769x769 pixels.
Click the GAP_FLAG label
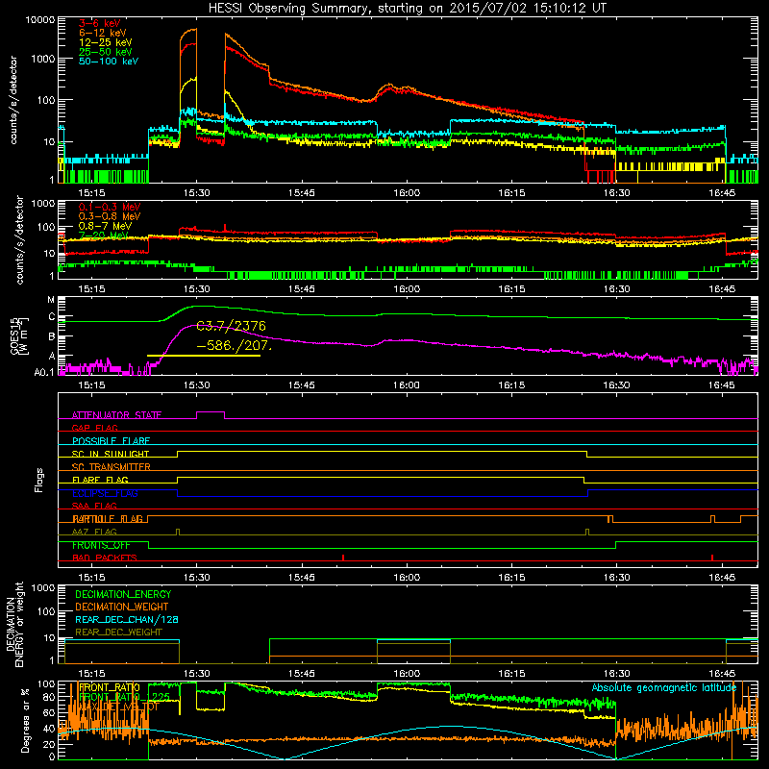94,428
